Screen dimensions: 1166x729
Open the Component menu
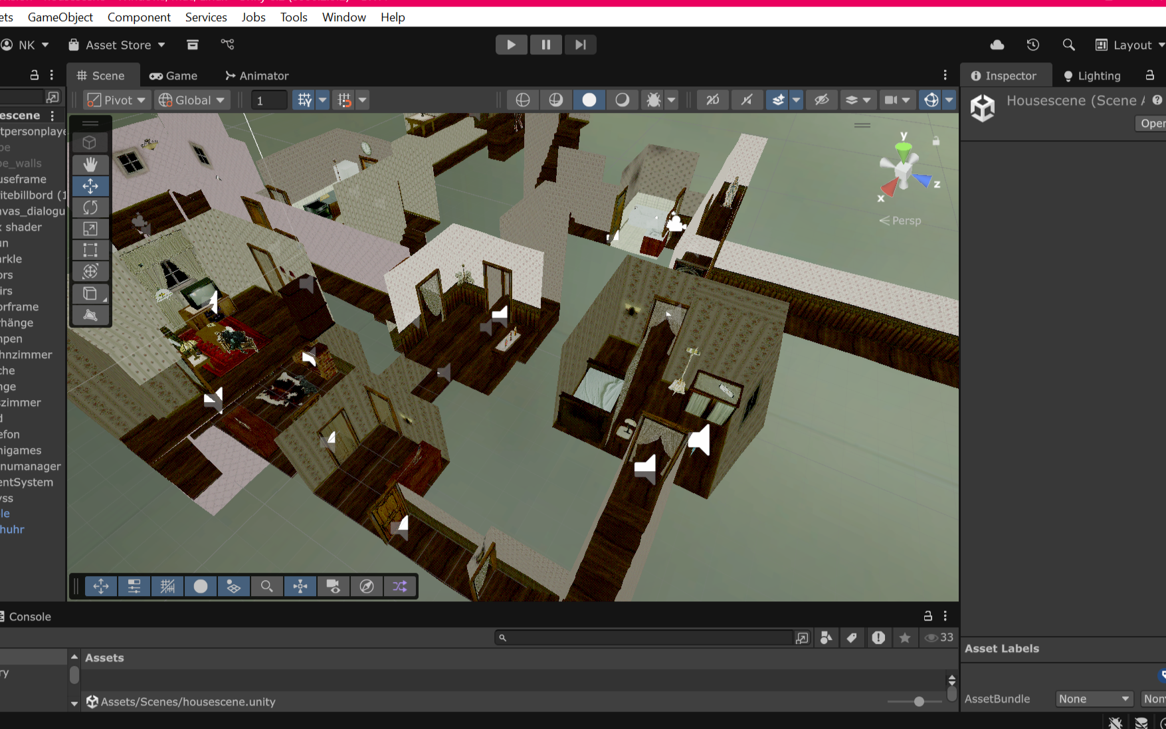[139, 17]
